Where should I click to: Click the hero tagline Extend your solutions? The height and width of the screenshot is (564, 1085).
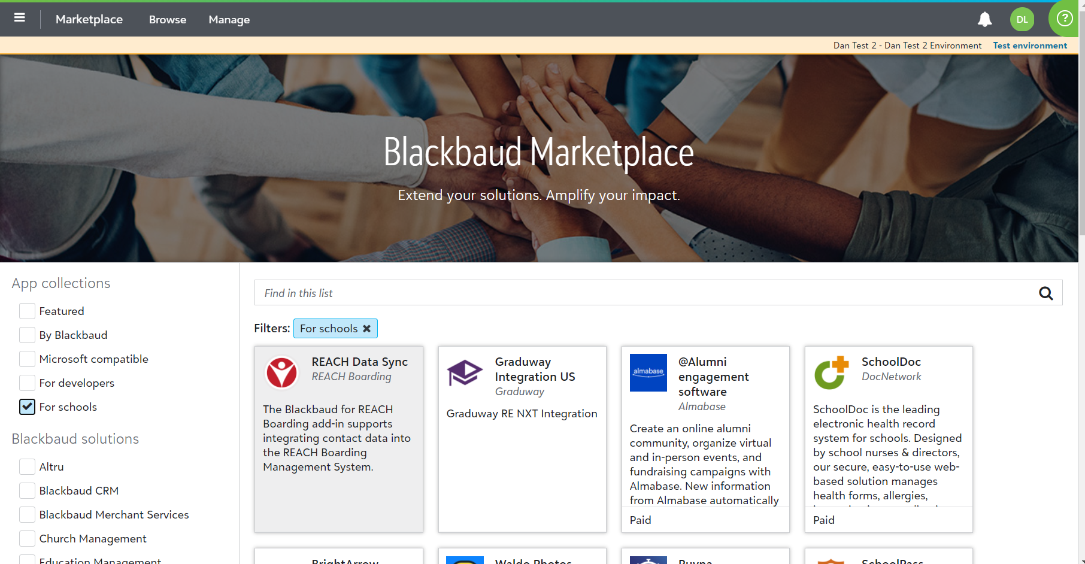point(539,195)
